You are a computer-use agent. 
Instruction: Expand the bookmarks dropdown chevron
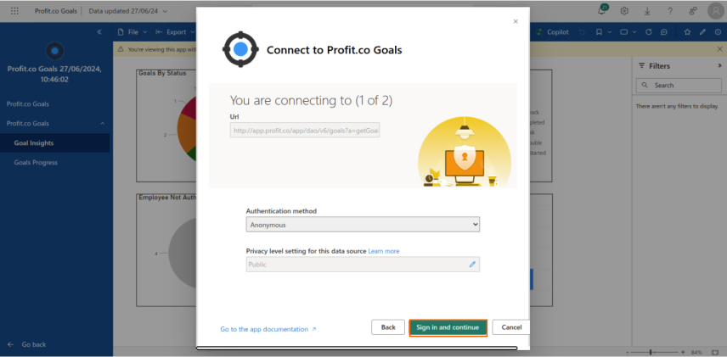click(610, 32)
